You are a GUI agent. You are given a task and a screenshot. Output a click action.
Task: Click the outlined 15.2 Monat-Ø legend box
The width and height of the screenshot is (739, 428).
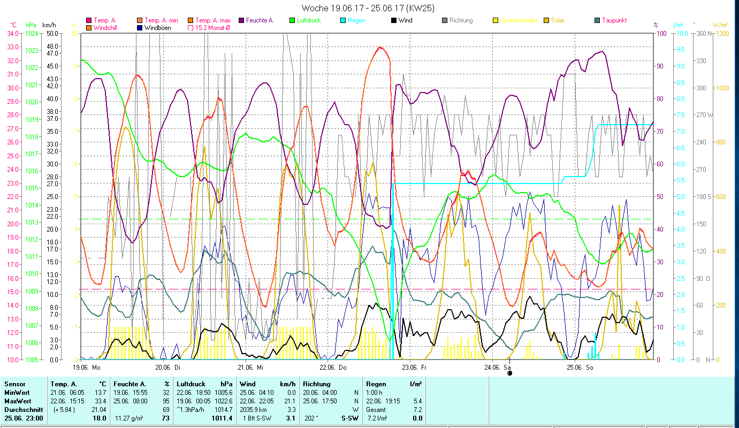click(x=191, y=28)
